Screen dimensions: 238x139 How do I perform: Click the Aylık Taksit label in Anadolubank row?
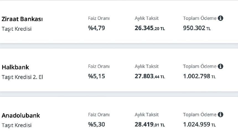(x=147, y=114)
